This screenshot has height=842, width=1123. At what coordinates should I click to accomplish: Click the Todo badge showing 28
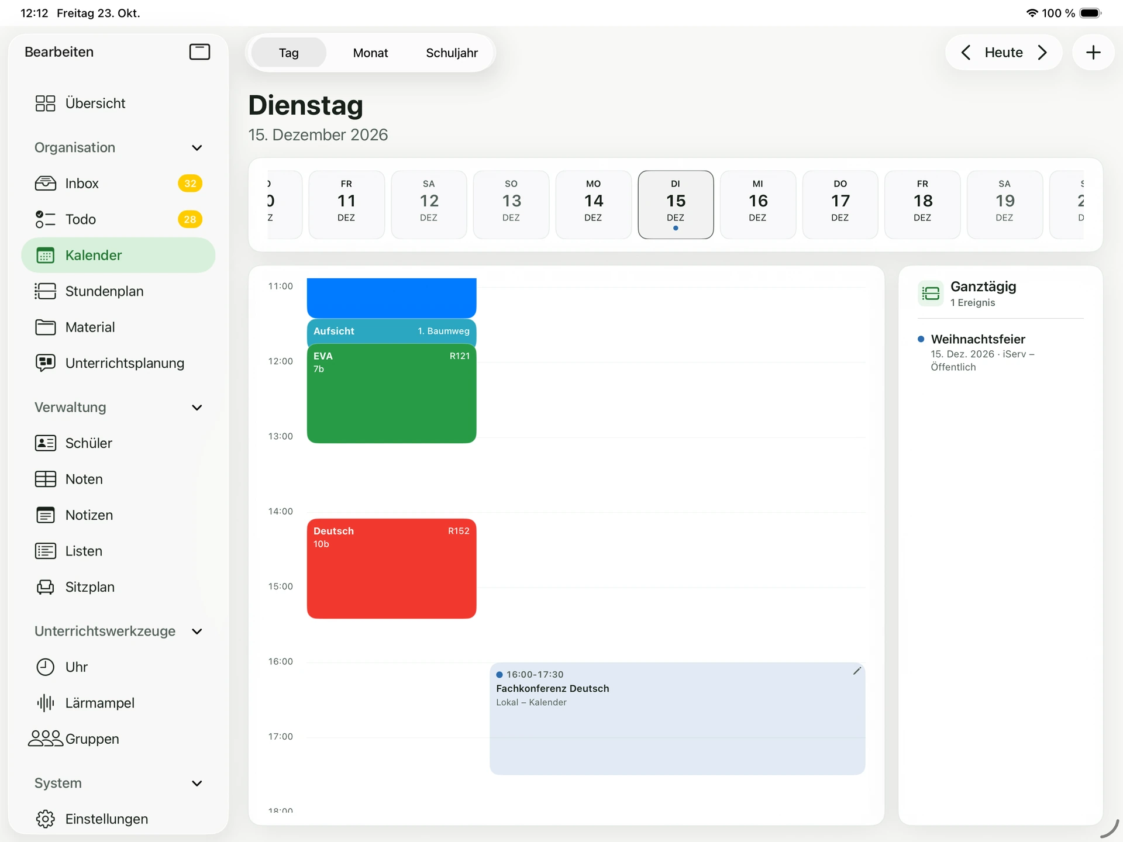pyautogui.click(x=190, y=219)
